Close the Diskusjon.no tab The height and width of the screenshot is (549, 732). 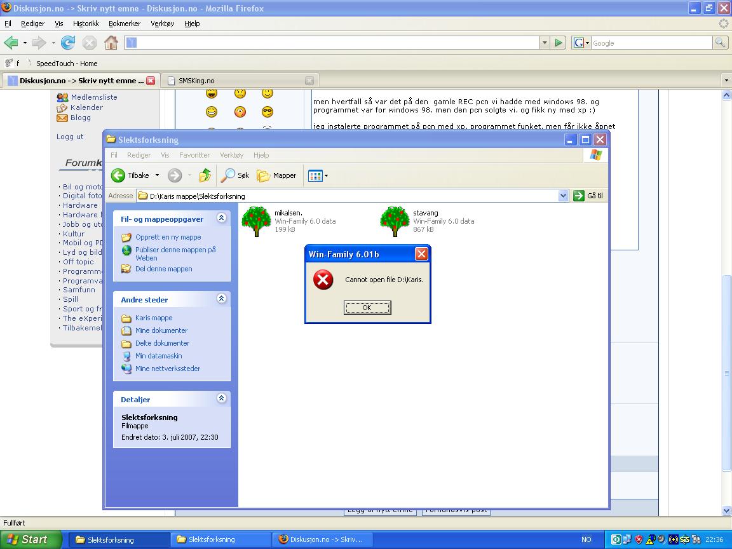151,81
